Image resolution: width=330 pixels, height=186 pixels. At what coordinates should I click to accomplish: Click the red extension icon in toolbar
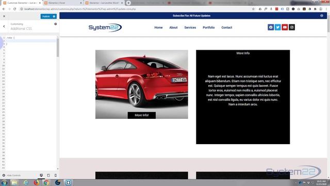coord(276,9)
